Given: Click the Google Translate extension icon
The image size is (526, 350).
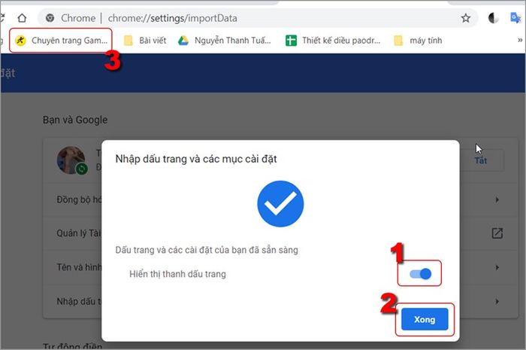Looking at the screenshot, I should tap(515, 18).
